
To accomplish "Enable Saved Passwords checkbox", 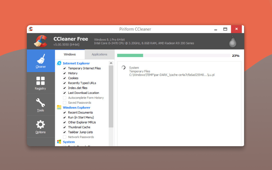I will pyautogui.click(x=65, y=103).
